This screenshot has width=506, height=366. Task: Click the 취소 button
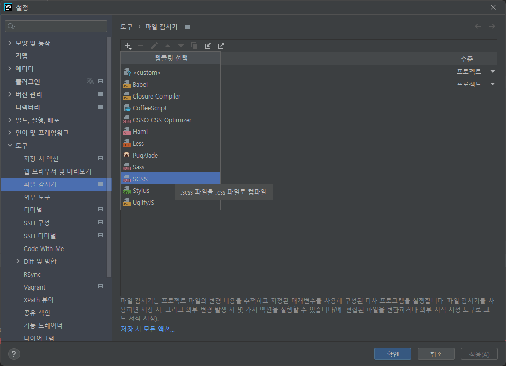tap(436, 354)
